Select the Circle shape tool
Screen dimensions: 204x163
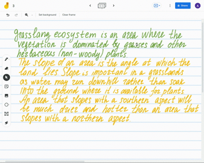[x=6, y=105]
